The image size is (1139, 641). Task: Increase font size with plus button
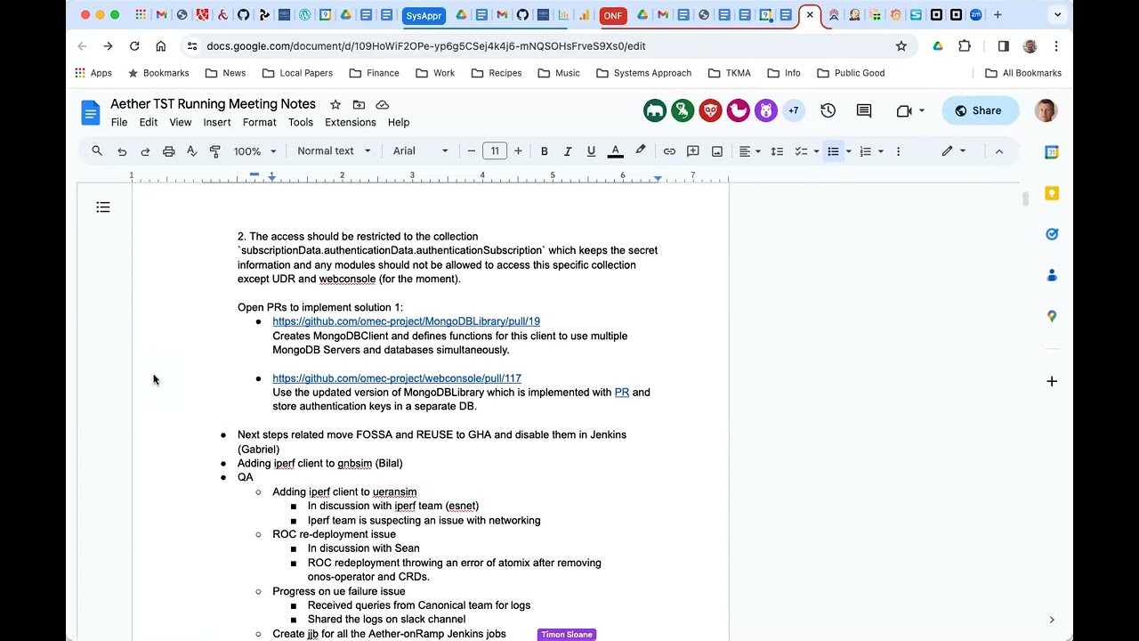518,151
